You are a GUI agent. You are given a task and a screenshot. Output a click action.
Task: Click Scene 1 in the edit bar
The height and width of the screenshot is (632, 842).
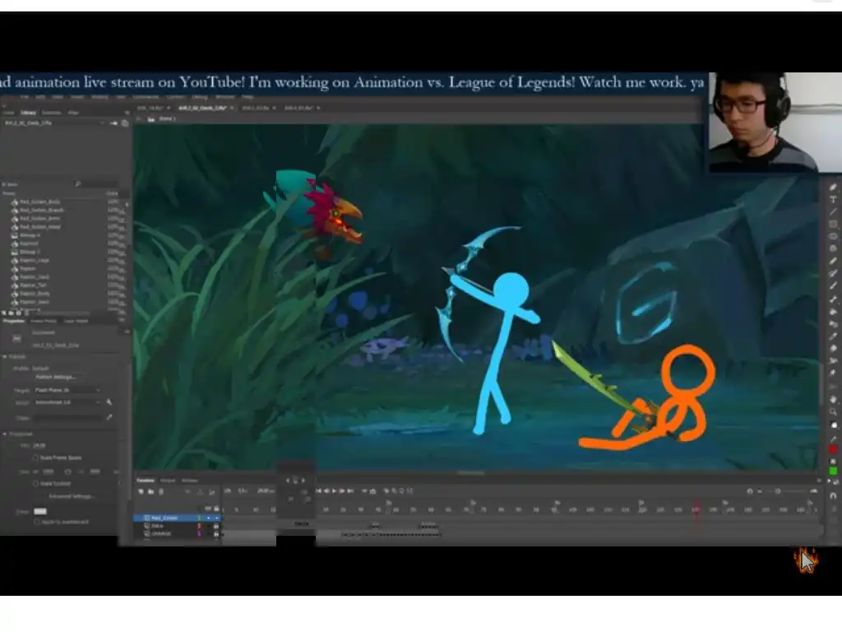(x=167, y=118)
